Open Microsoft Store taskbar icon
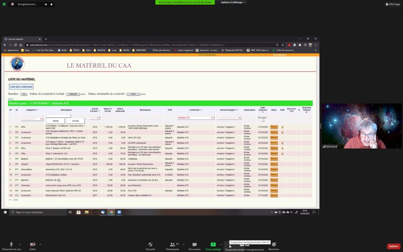Screen dimensions: 403x252 tap(78, 212)
